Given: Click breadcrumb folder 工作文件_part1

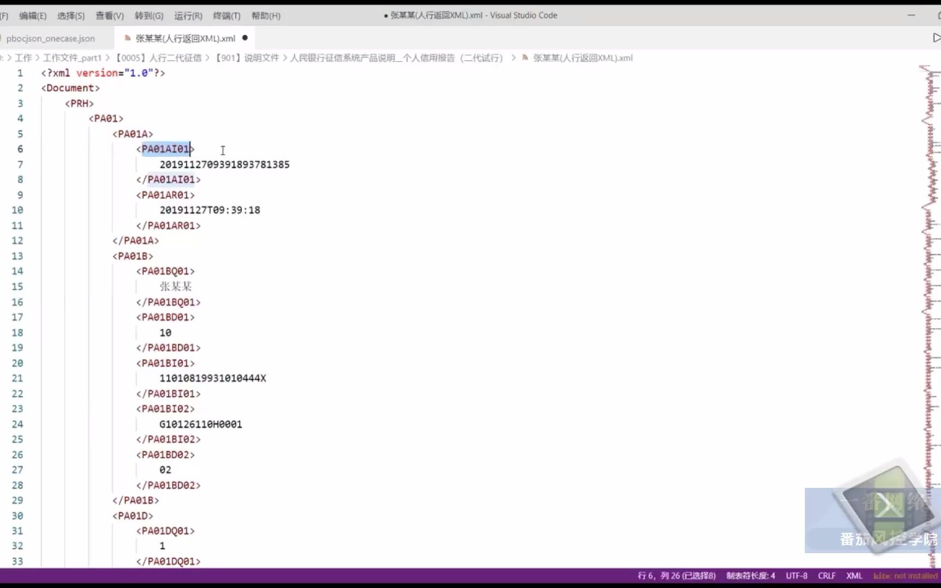Looking at the screenshot, I should (72, 58).
